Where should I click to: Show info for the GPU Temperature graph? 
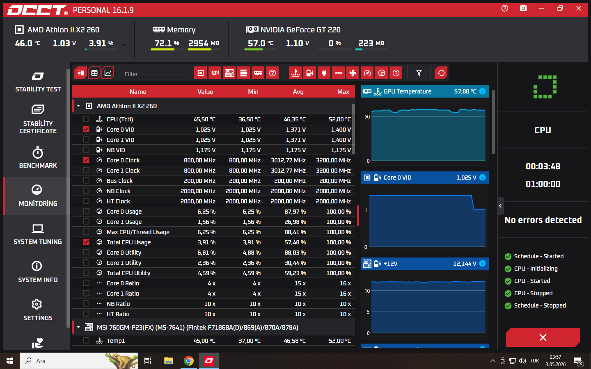[483, 91]
